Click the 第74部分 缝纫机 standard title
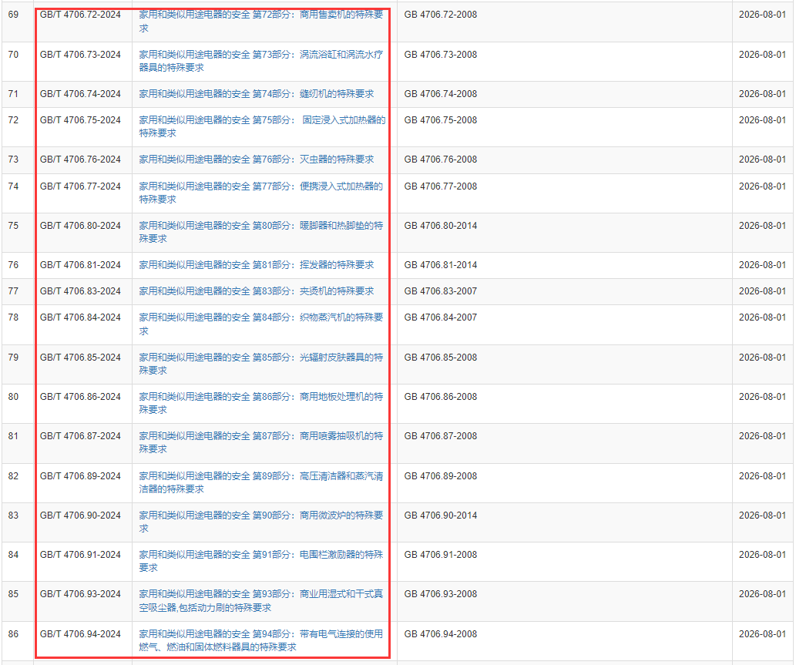The width and height of the screenshot is (796, 665). click(256, 94)
